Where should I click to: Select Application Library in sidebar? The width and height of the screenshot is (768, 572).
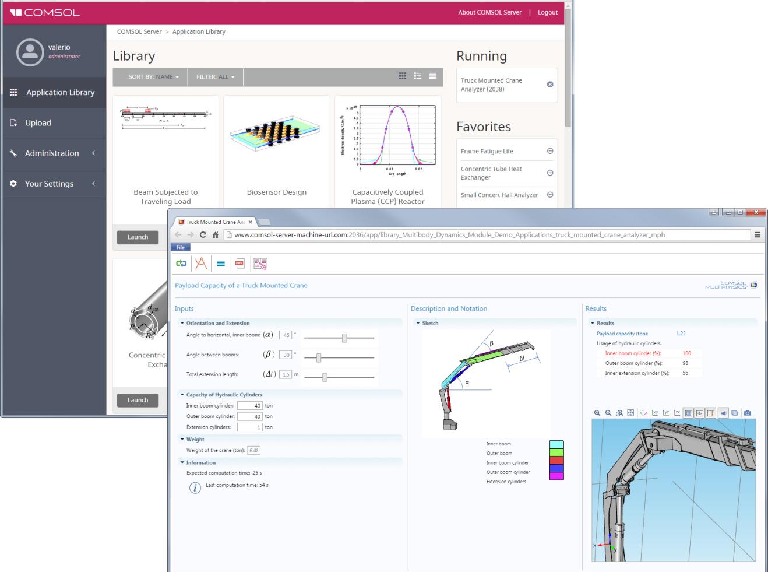click(x=54, y=93)
